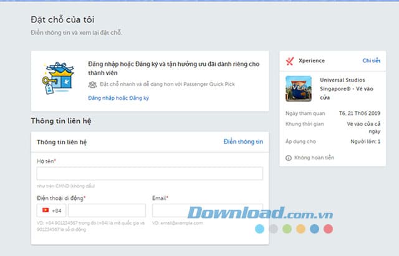
Task: Click the VD: email@example.com hint
Action: (x=178, y=223)
